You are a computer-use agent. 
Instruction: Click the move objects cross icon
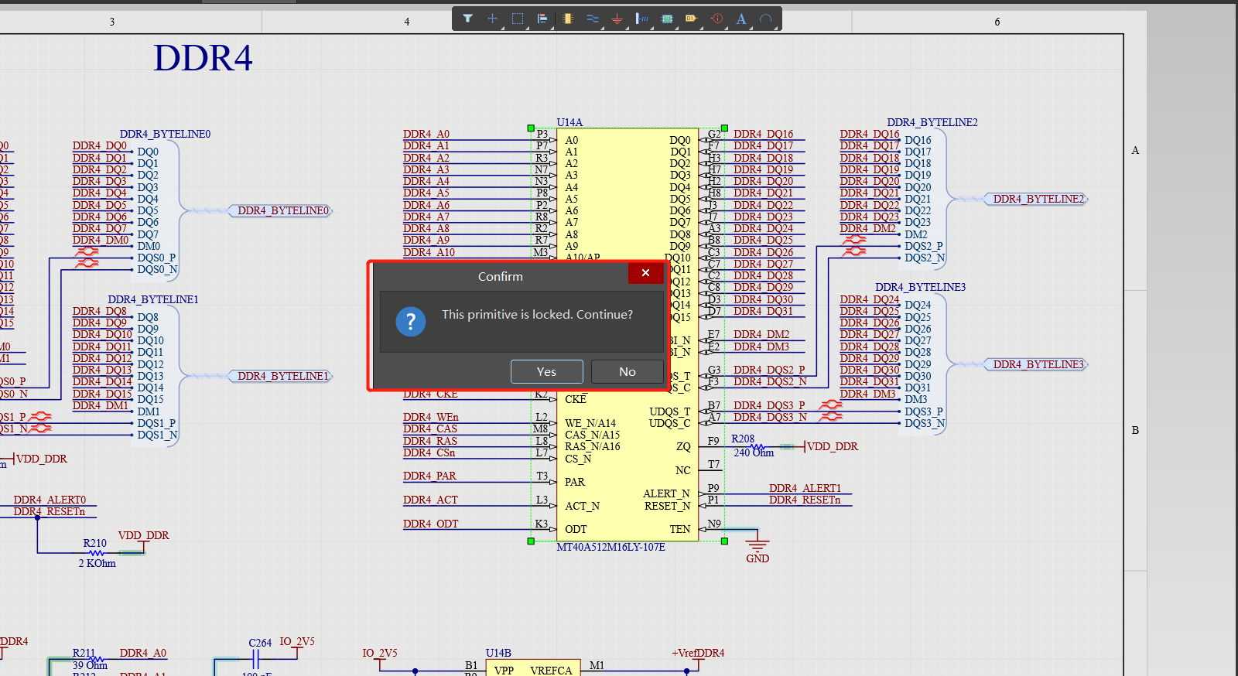[492, 19]
